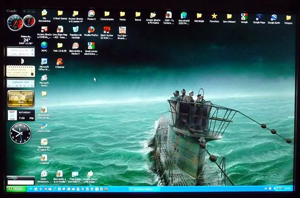Open the Favoritos star icon
The width and height of the screenshot is (300, 198).
coord(214,18)
